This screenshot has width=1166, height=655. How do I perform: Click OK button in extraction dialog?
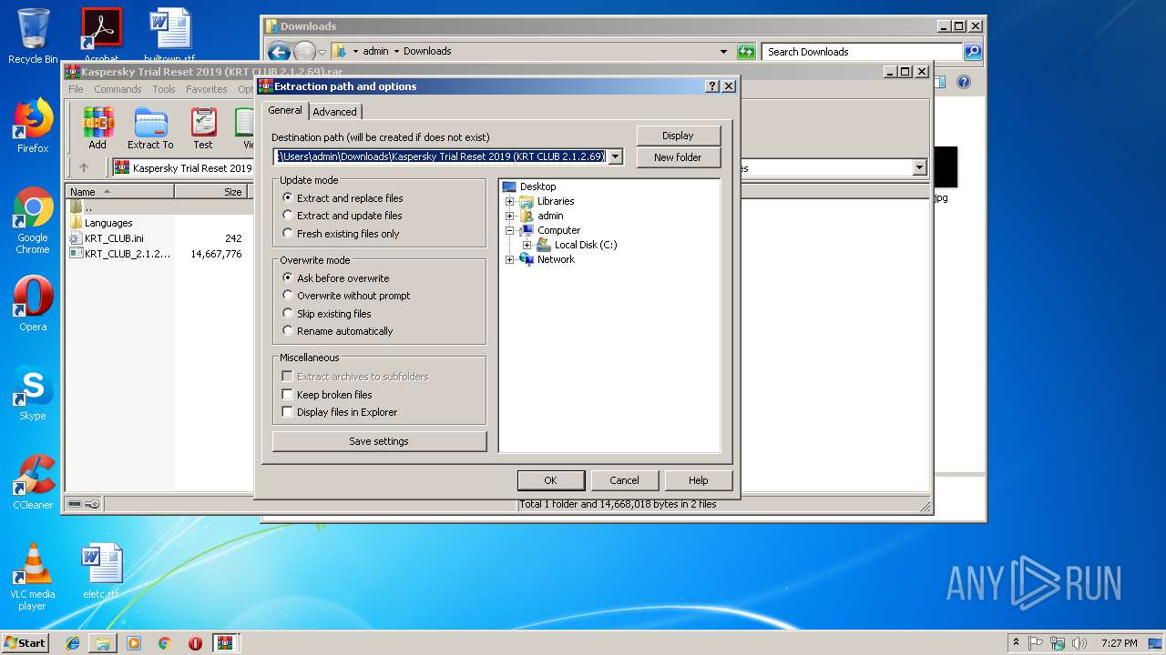tap(550, 480)
